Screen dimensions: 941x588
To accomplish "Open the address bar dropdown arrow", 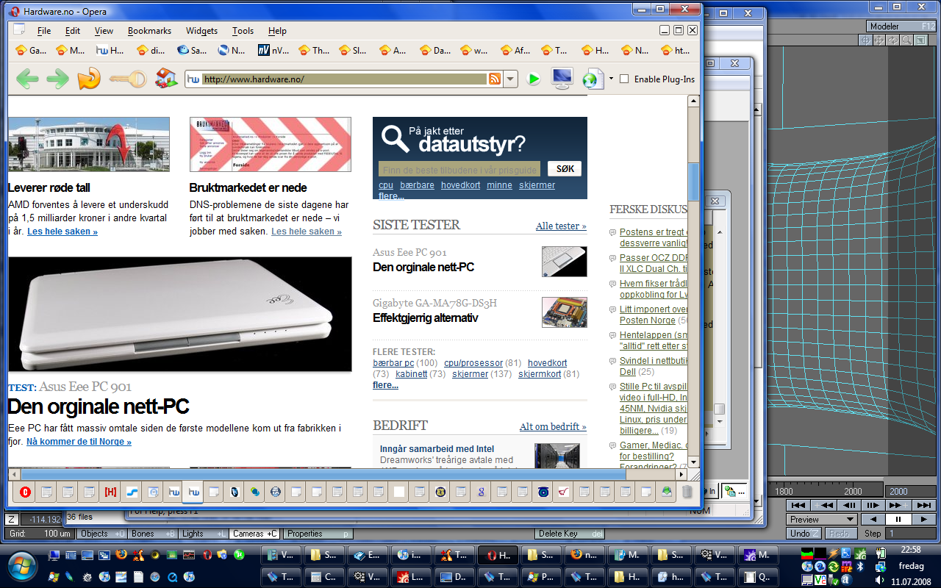I will pyautogui.click(x=510, y=79).
